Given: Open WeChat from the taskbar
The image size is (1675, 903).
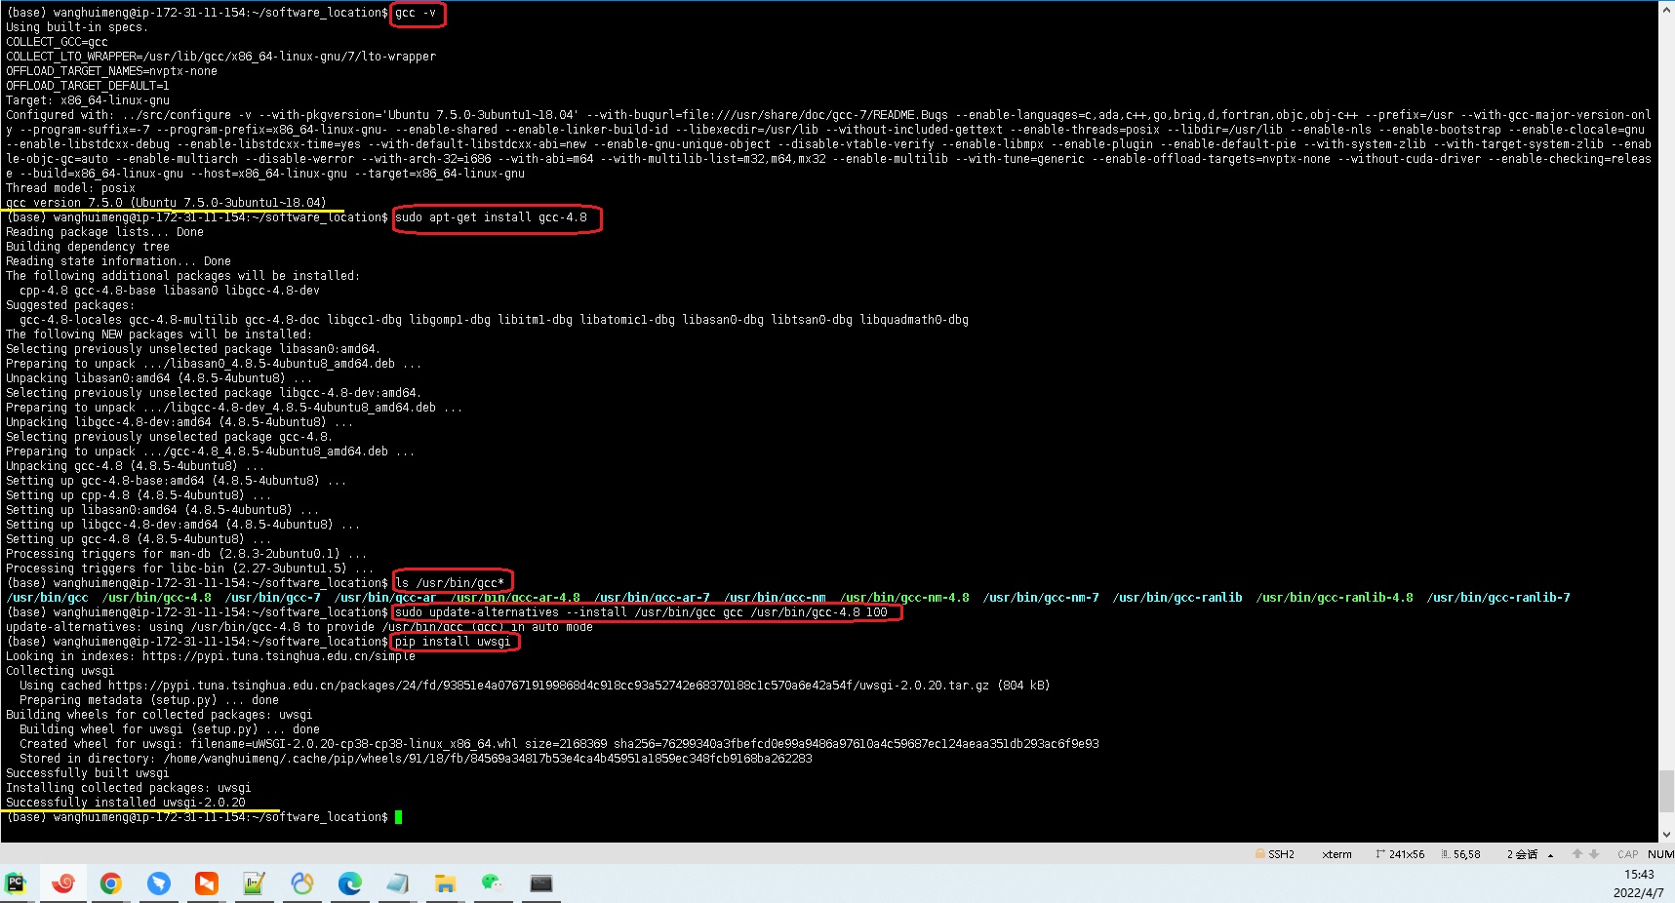Looking at the screenshot, I should click(493, 883).
